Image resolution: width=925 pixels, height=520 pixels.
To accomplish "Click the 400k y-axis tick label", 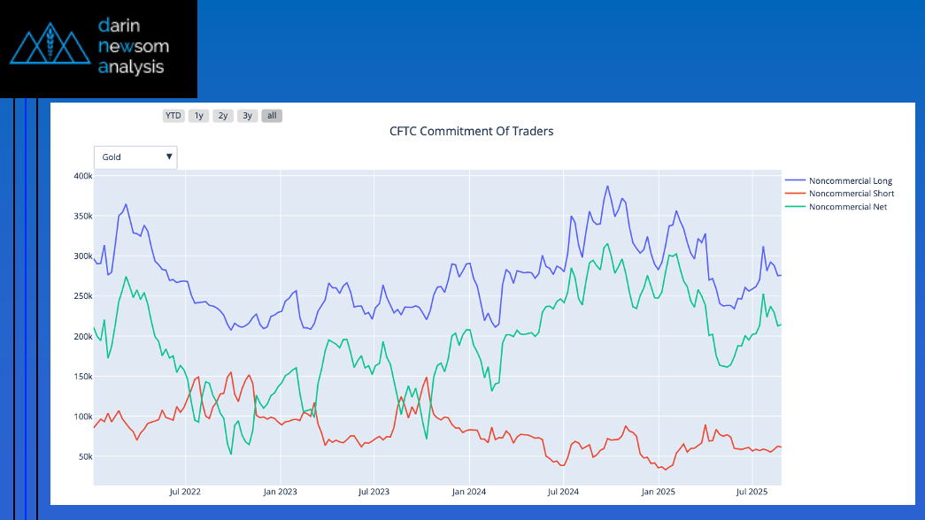I will [82, 176].
